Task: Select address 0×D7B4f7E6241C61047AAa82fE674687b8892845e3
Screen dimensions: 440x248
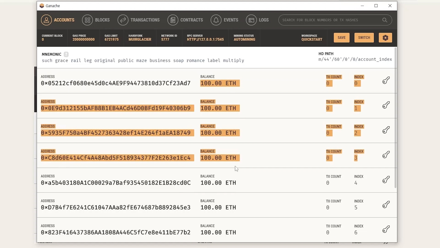Action: point(116,207)
